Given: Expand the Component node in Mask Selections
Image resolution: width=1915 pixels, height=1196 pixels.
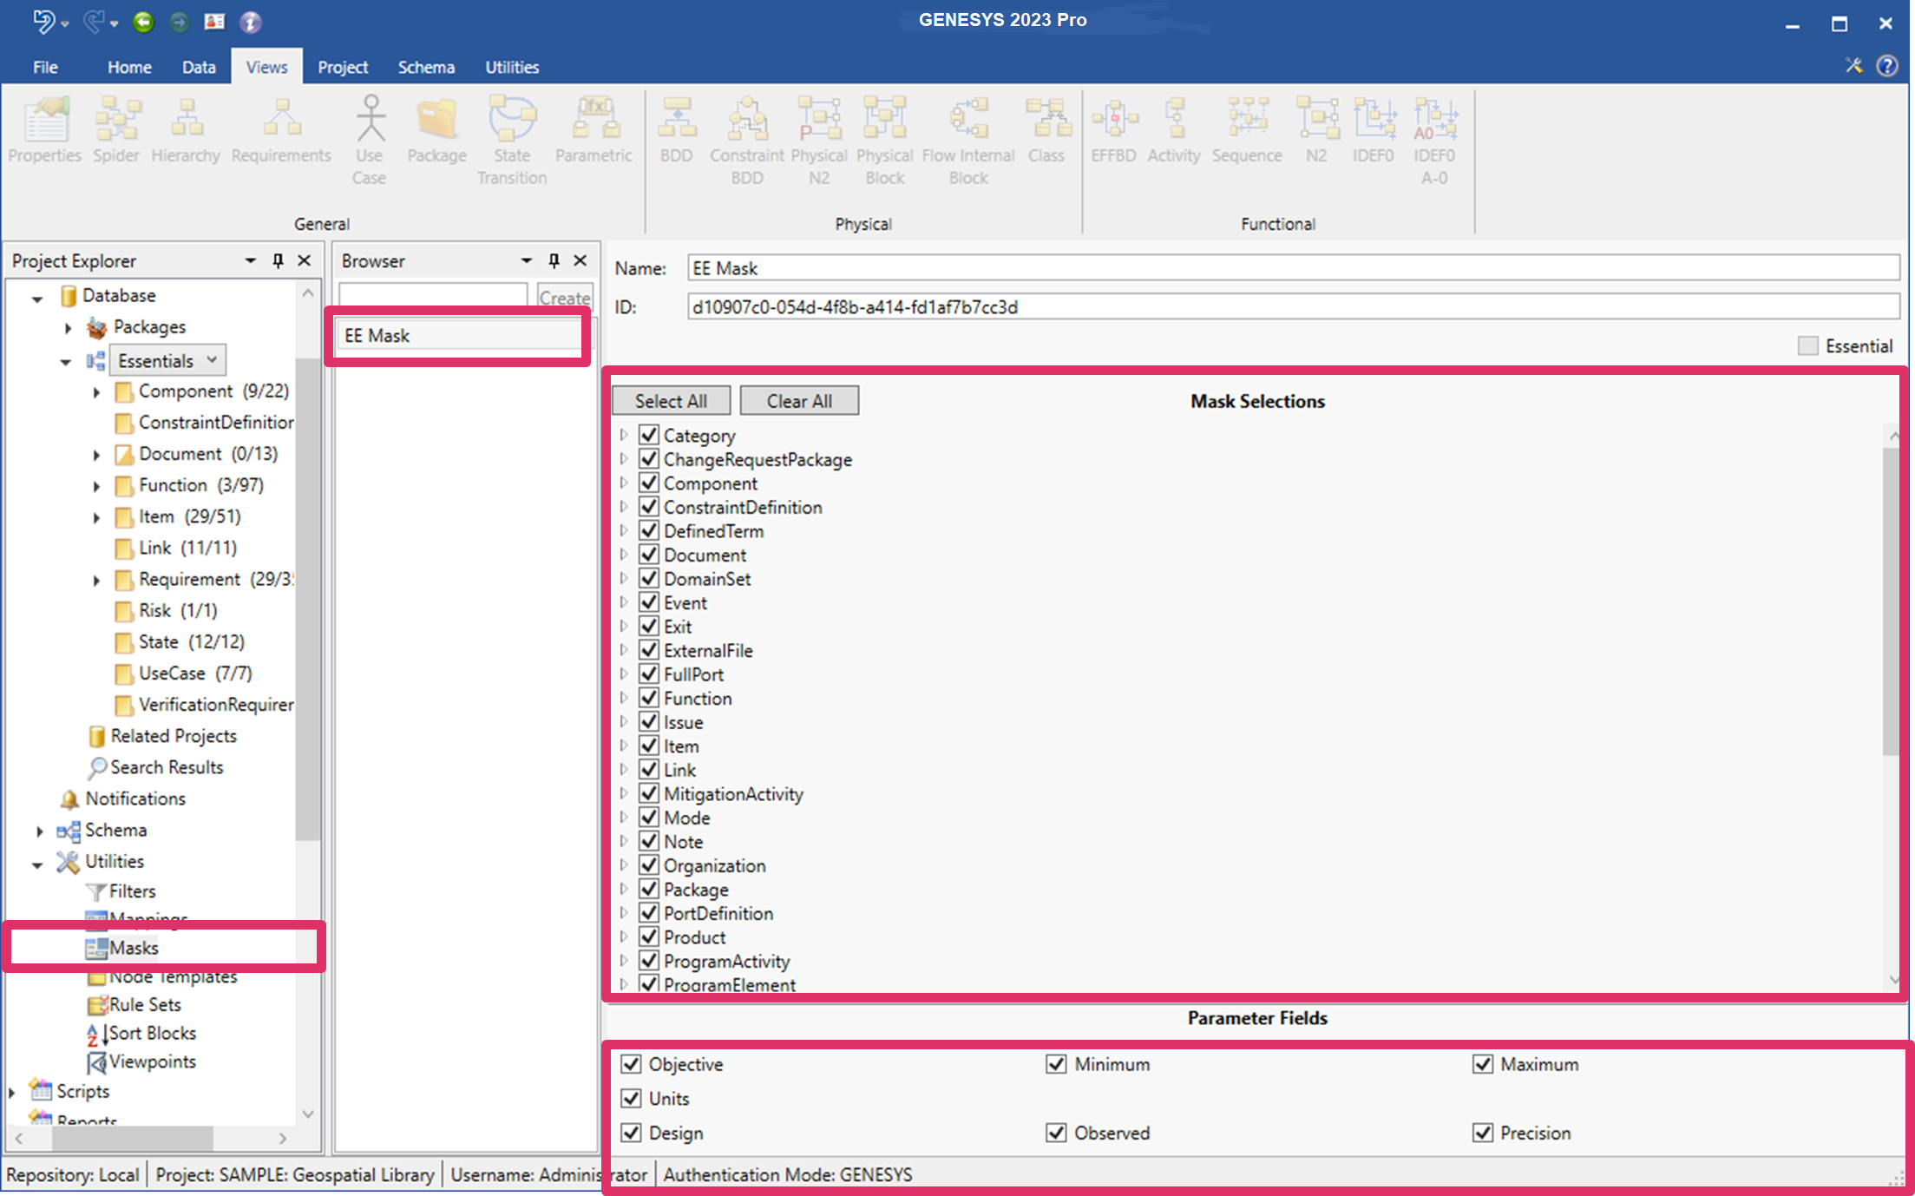Looking at the screenshot, I should pos(623,483).
